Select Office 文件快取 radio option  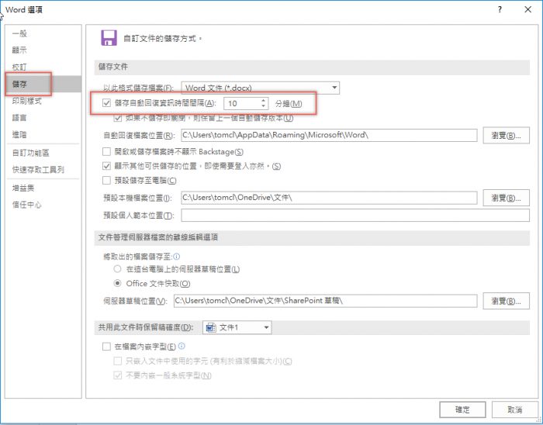click(118, 283)
